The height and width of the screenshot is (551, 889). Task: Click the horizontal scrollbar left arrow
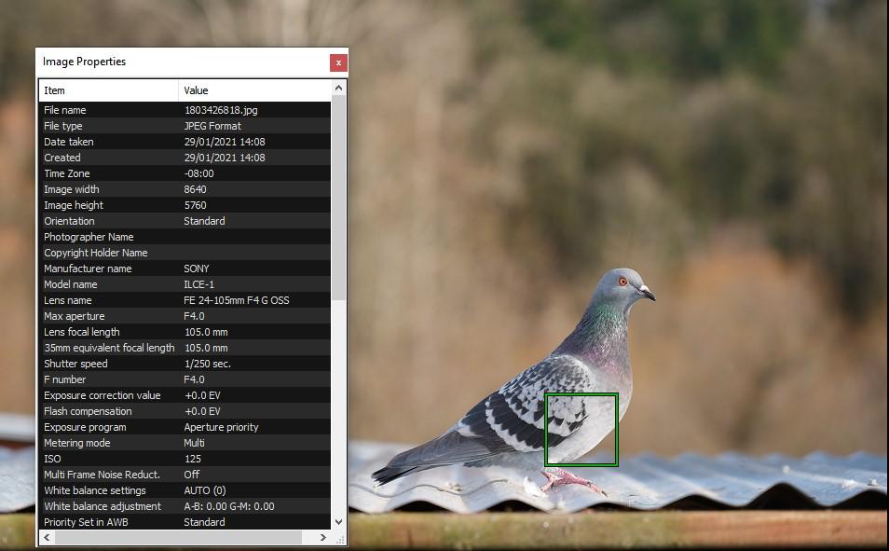47,537
